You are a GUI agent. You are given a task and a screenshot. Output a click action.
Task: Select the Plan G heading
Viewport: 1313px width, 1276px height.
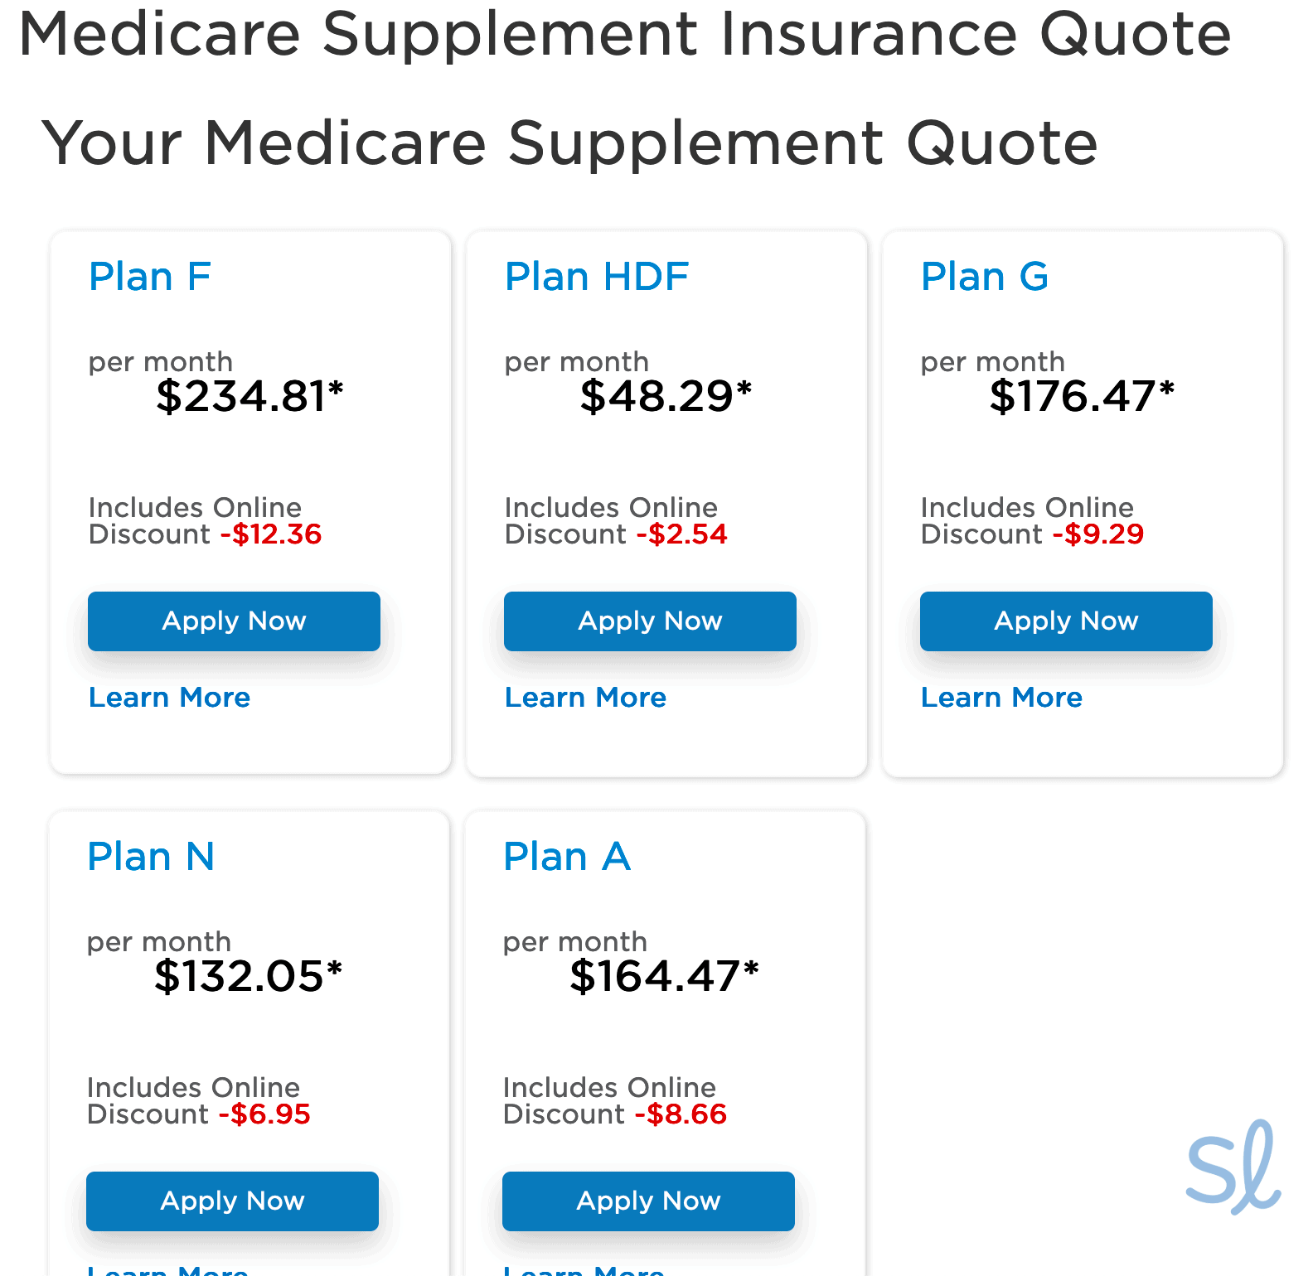coord(985,277)
